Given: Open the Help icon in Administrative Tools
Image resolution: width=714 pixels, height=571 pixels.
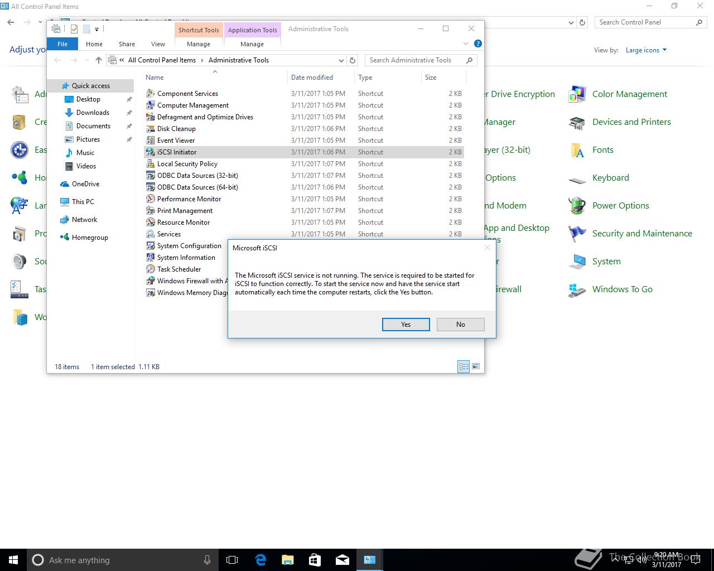Looking at the screenshot, I should pos(477,43).
